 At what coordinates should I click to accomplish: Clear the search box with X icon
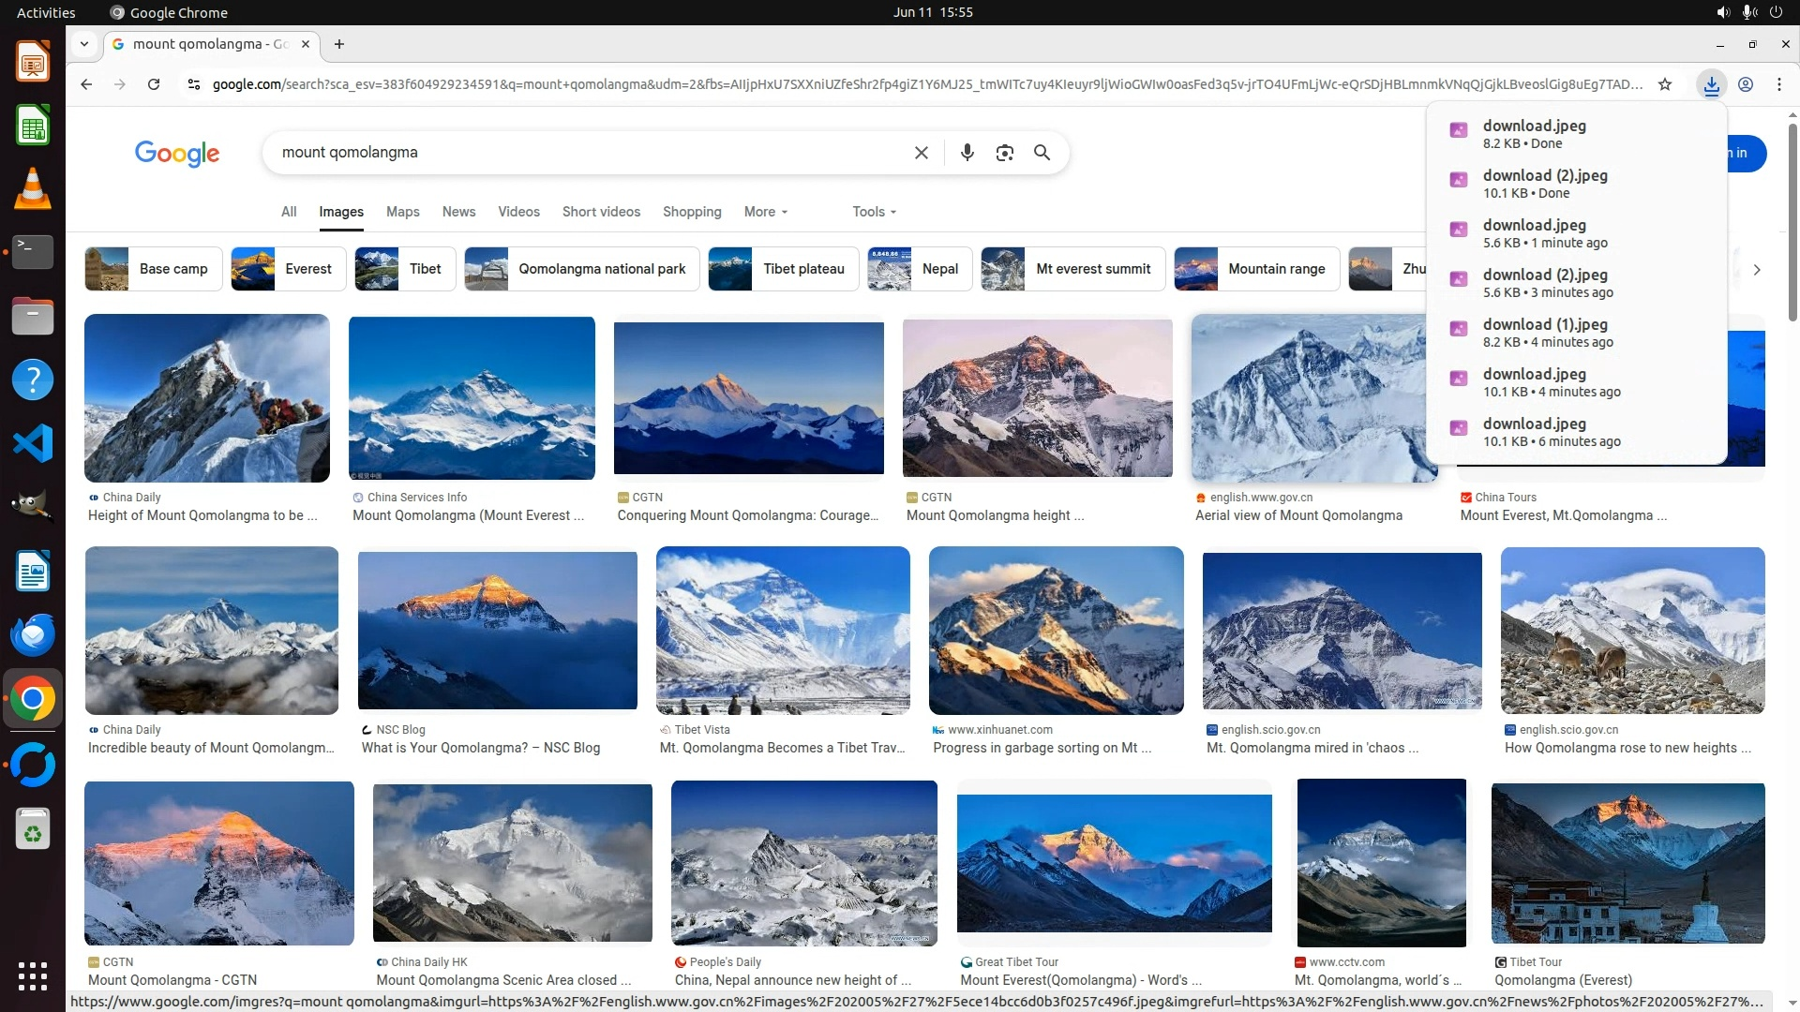point(921,153)
